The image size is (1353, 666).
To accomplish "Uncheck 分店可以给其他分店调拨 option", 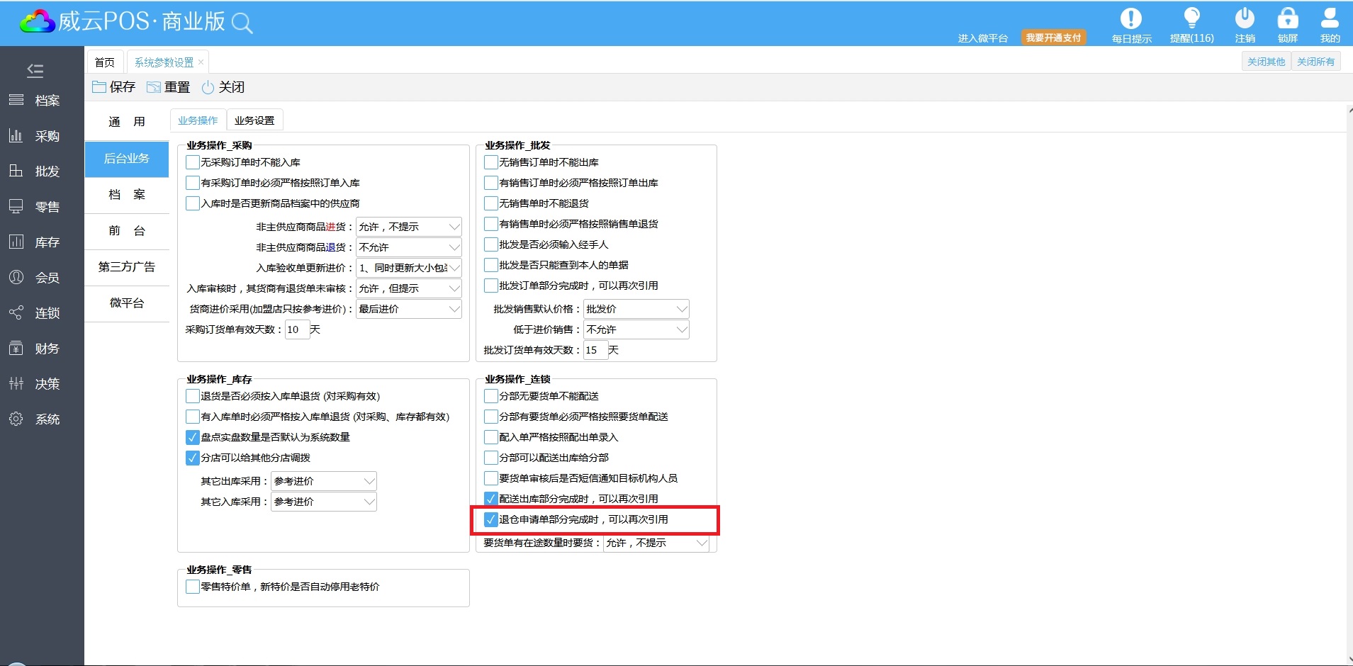I will 193,458.
